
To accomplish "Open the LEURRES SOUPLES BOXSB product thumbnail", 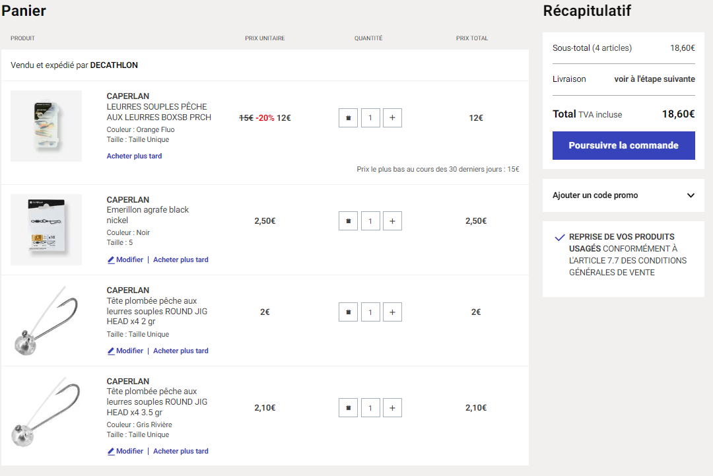I will click(46, 126).
